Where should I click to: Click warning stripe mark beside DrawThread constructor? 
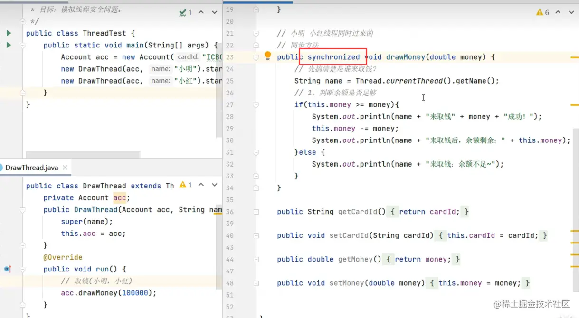218,213
